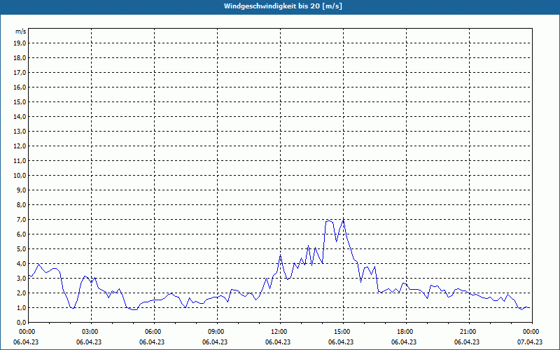
Task: Click the 18,0 y-axis label
Action: click(x=20, y=58)
